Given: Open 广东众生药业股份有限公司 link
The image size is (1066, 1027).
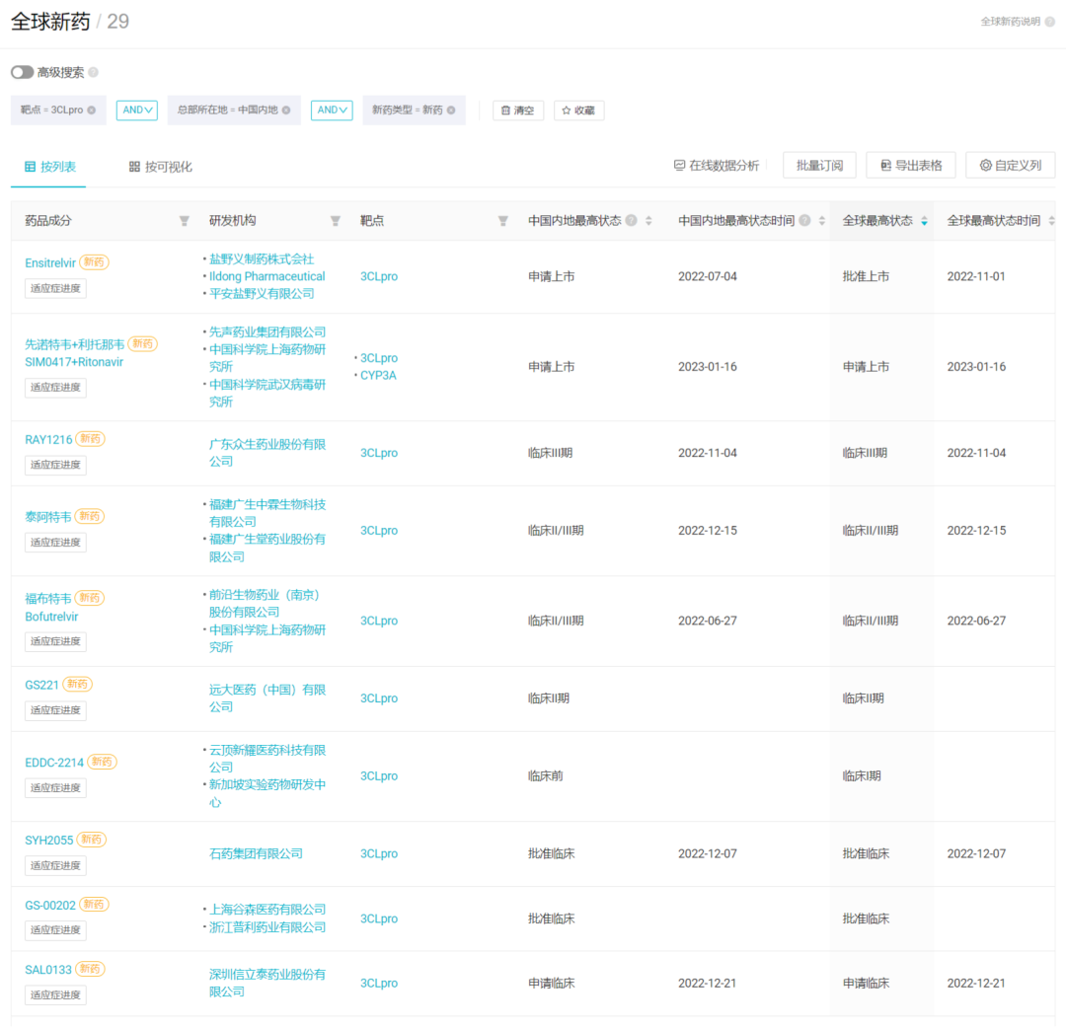Looking at the screenshot, I should coord(267,453).
